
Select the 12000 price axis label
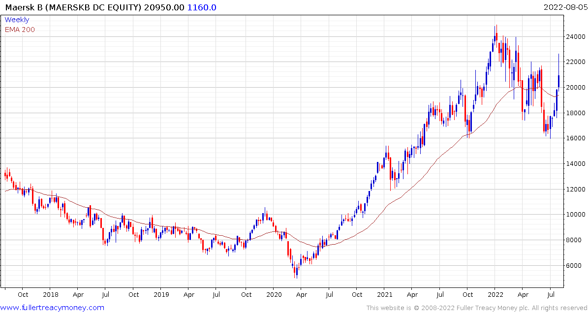point(576,189)
